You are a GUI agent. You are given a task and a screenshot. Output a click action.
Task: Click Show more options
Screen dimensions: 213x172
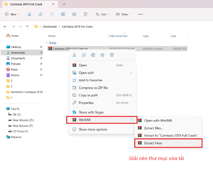click(x=103, y=129)
